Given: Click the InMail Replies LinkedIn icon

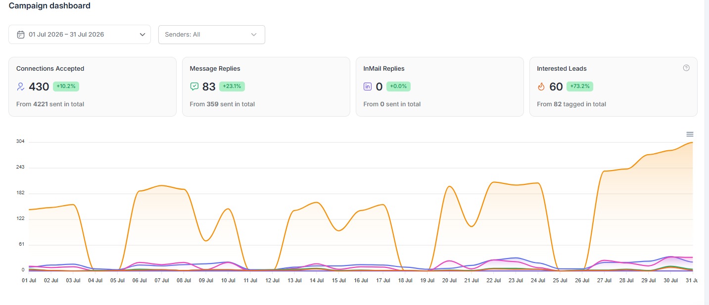Looking at the screenshot, I should point(368,87).
